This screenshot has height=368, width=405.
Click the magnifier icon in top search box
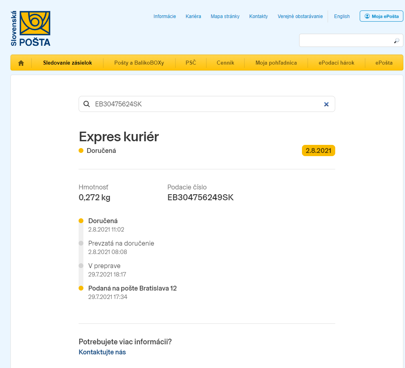coord(397,41)
